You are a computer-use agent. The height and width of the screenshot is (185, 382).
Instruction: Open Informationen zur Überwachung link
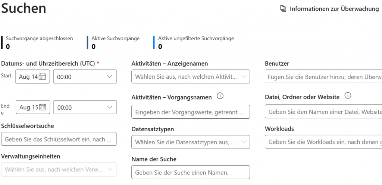click(334, 9)
